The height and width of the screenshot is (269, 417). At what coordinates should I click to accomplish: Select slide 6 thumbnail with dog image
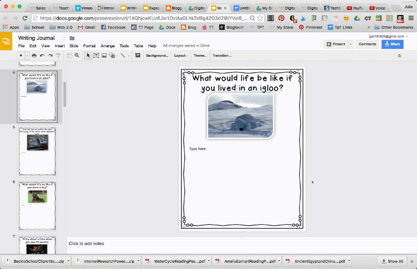[x=37, y=206]
